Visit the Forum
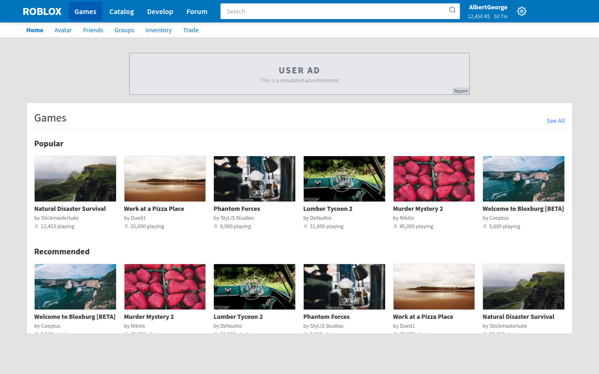Image resolution: width=599 pixels, height=374 pixels. [x=197, y=11]
